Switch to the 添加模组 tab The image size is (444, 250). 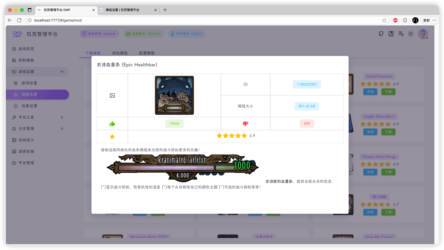pyautogui.click(x=119, y=53)
